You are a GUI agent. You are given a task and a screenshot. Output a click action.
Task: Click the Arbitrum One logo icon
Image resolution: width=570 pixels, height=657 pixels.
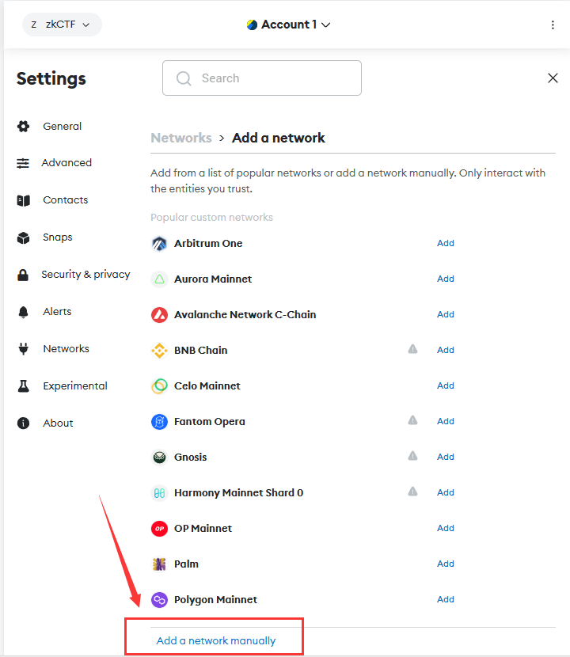tap(159, 244)
